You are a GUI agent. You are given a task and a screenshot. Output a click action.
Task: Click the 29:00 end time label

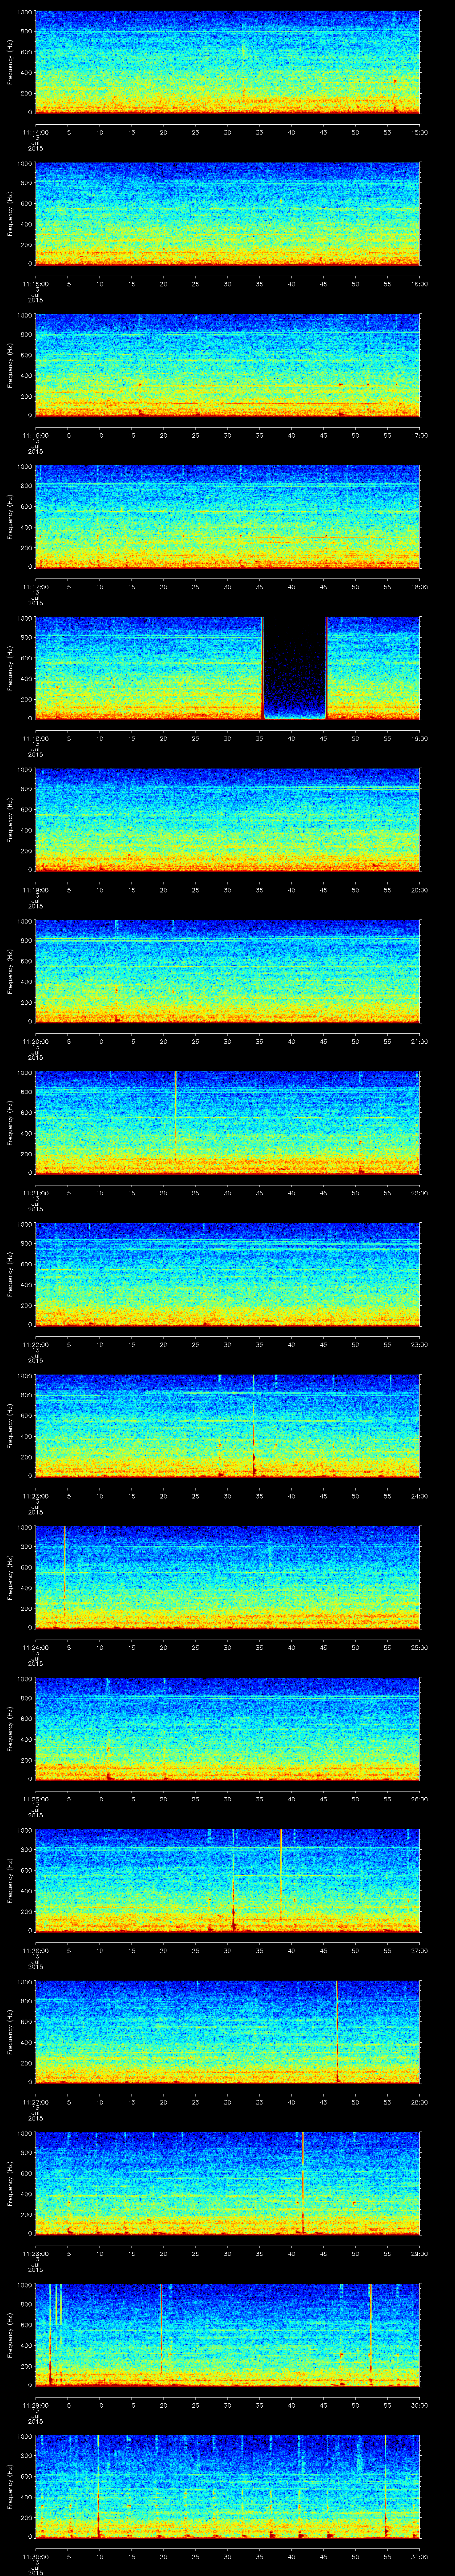click(420, 2254)
